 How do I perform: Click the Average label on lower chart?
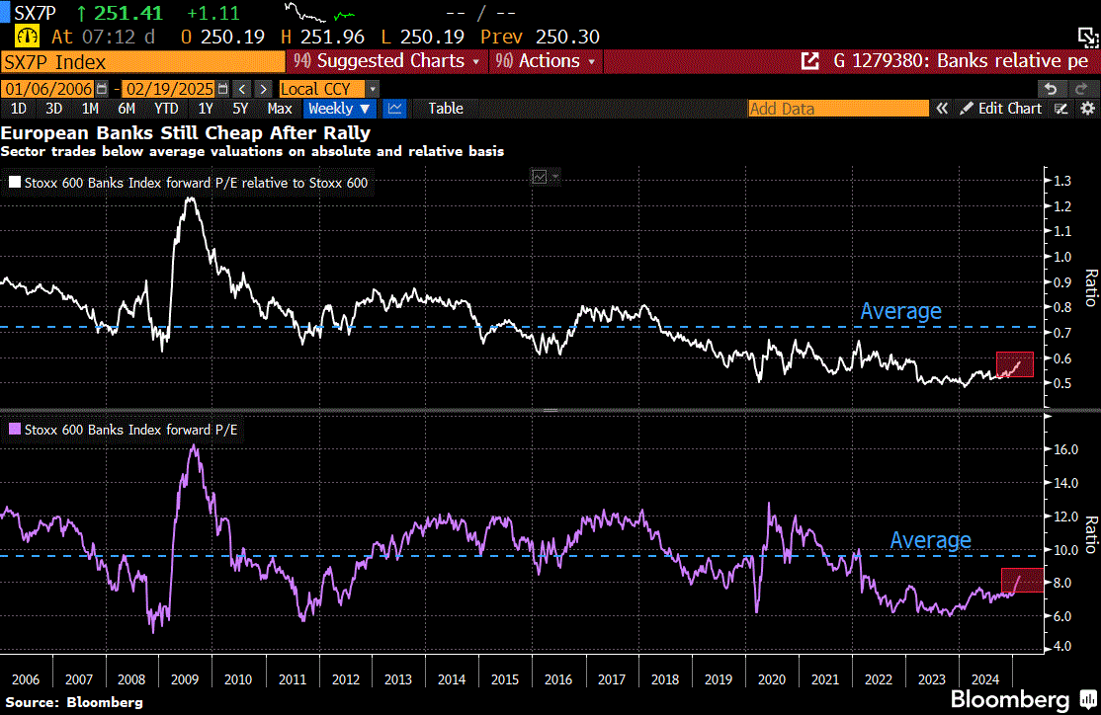(x=930, y=539)
